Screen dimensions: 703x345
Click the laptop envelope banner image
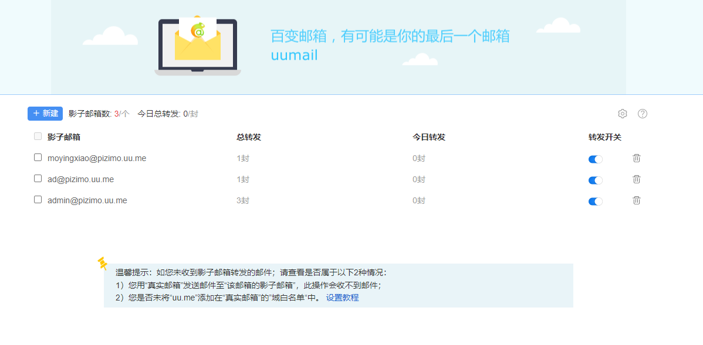coord(198,46)
